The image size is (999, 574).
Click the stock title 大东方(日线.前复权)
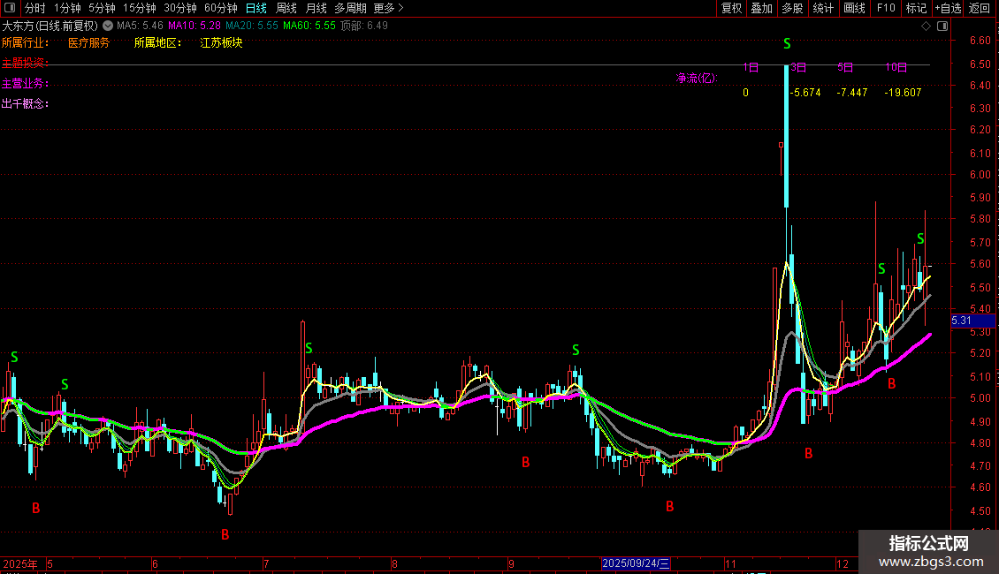pos(50,26)
